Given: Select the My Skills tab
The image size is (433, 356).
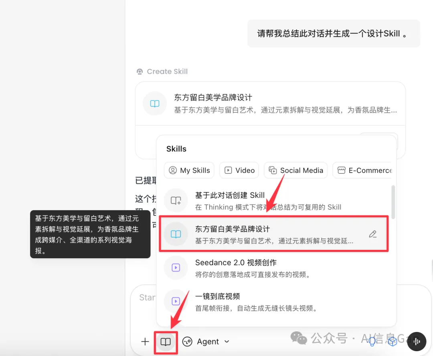Looking at the screenshot, I should (x=189, y=170).
